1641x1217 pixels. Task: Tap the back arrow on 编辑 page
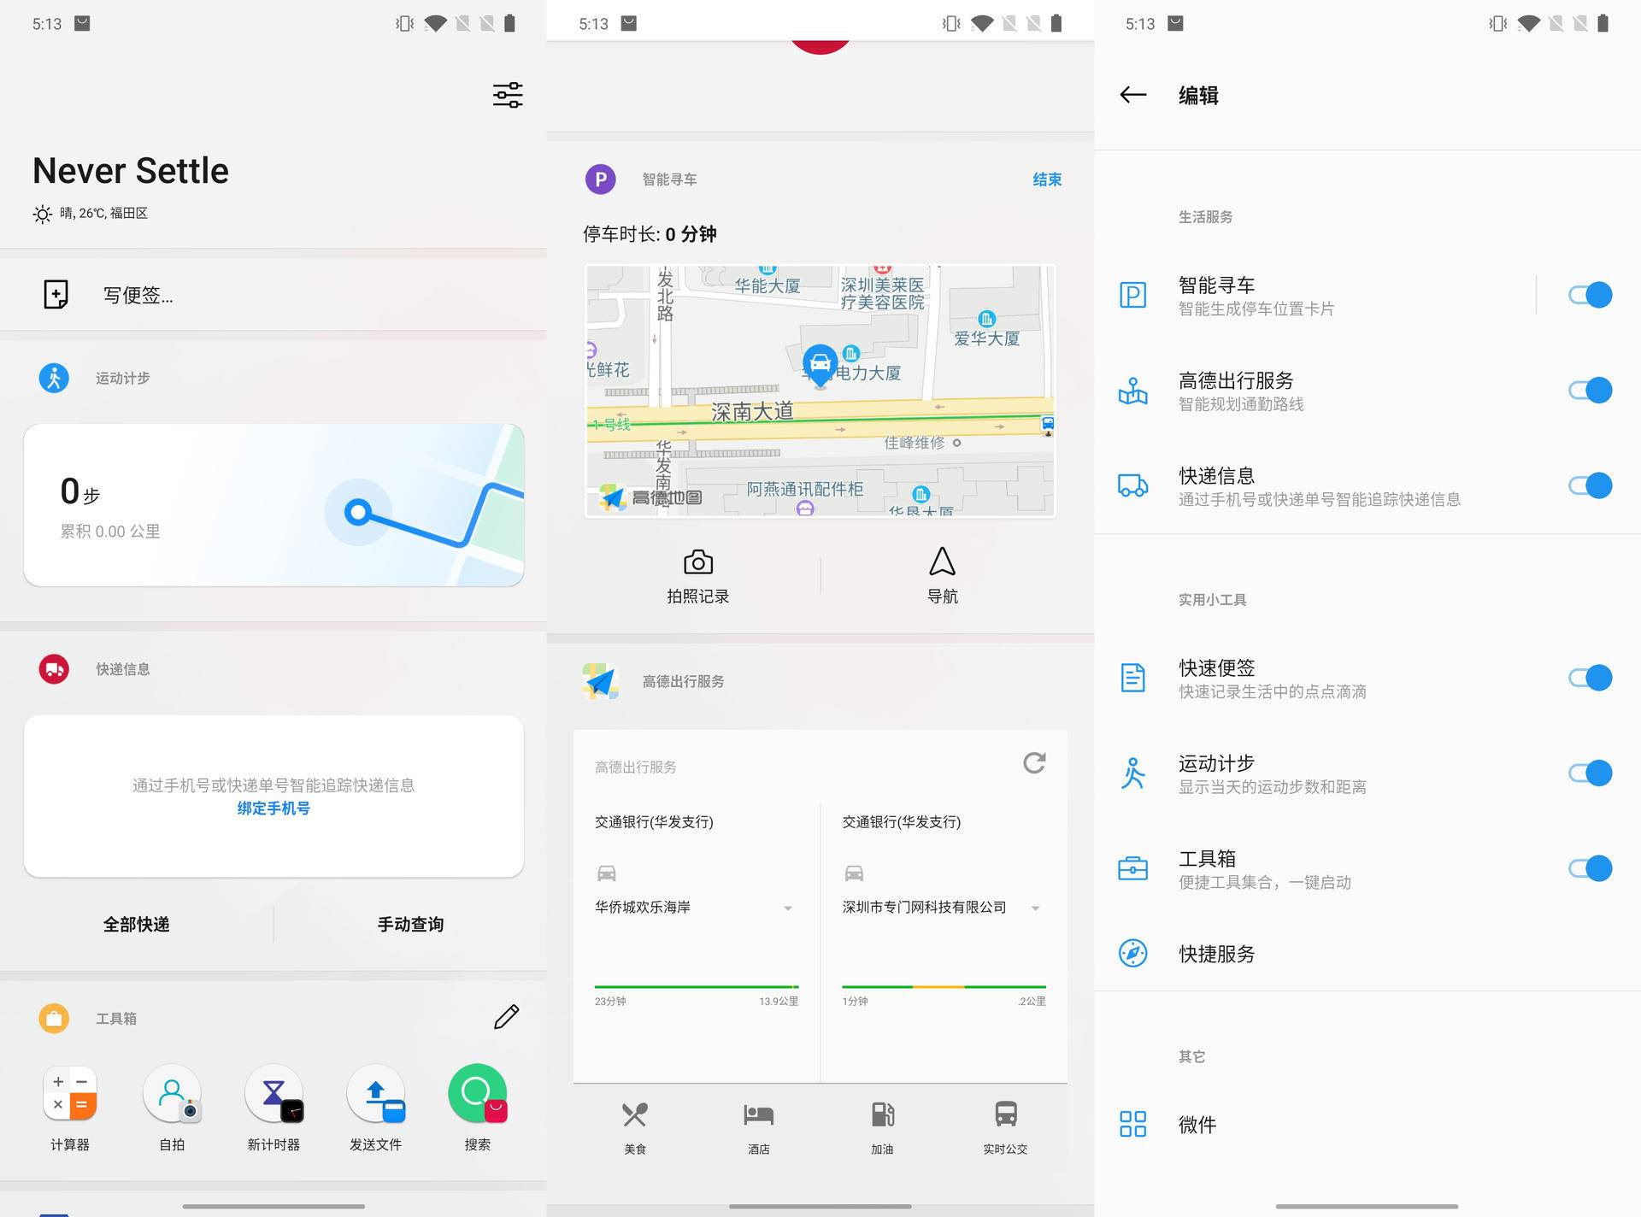1132,95
